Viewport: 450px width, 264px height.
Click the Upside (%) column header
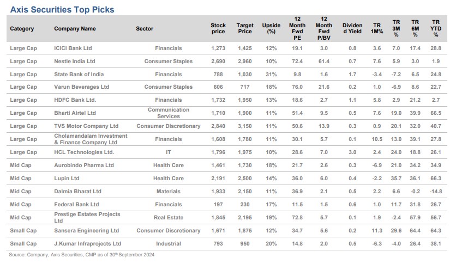pyautogui.click(x=271, y=29)
